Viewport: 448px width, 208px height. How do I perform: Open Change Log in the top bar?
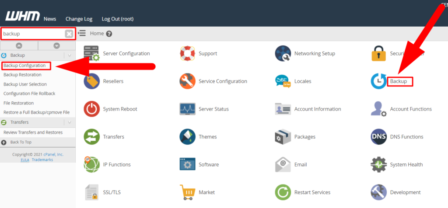pyautogui.click(x=79, y=19)
